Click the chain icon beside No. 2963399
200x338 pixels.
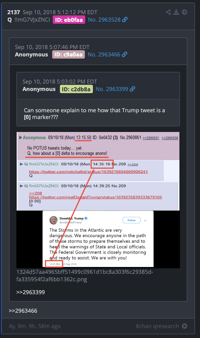[132, 89]
